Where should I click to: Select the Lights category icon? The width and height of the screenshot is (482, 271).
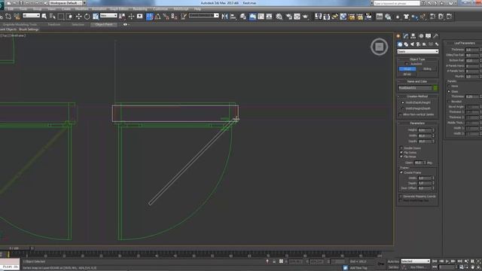[x=412, y=44]
